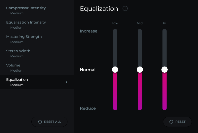Click the 'Low' band label
Screen dimensions: 198x133
(x=115, y=23)
